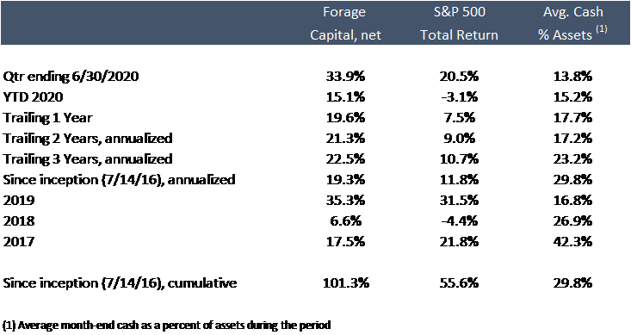Click the -3.1% YTD S&P value
631x335 pixels.
[x=459, y=96]
